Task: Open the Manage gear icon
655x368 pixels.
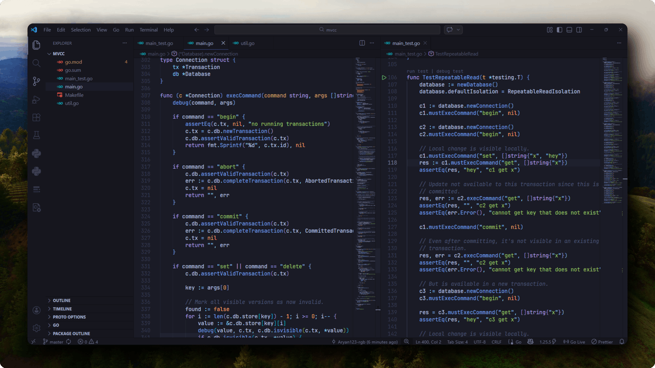Action: click(x=37, y=328)
